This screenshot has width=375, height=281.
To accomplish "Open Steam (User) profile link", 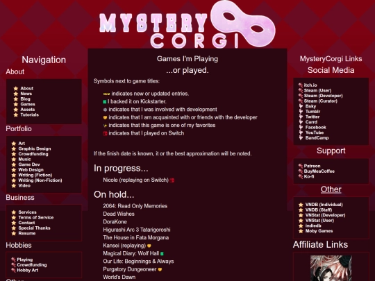I will coord(317,90).
